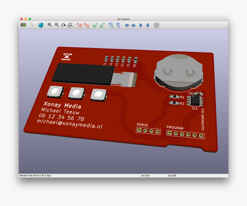This screenshot has height=206, width=247.
Task: Click the Xonay logo on the board
Action: (67, 57)
